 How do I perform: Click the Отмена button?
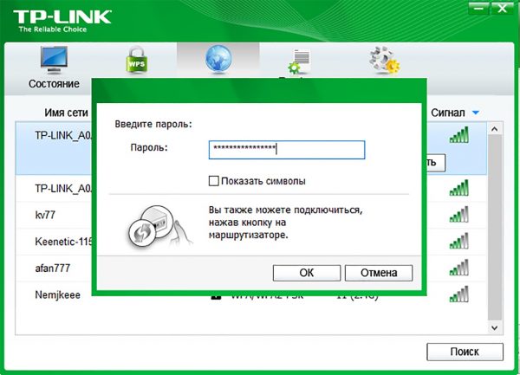pos(379,273)
